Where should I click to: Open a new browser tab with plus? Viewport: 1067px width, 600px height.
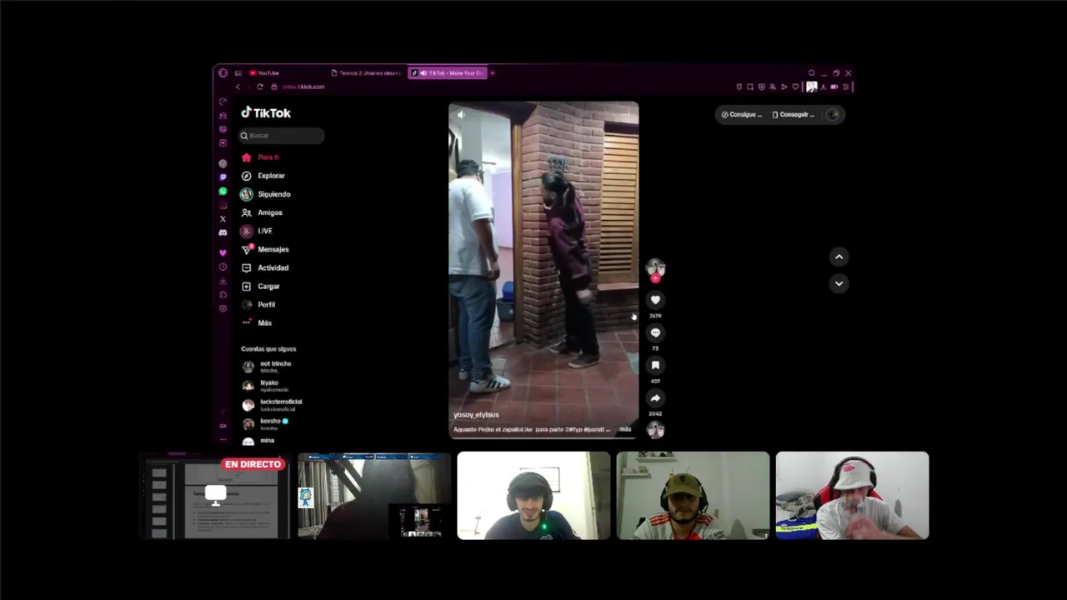[x=493, y=73]
